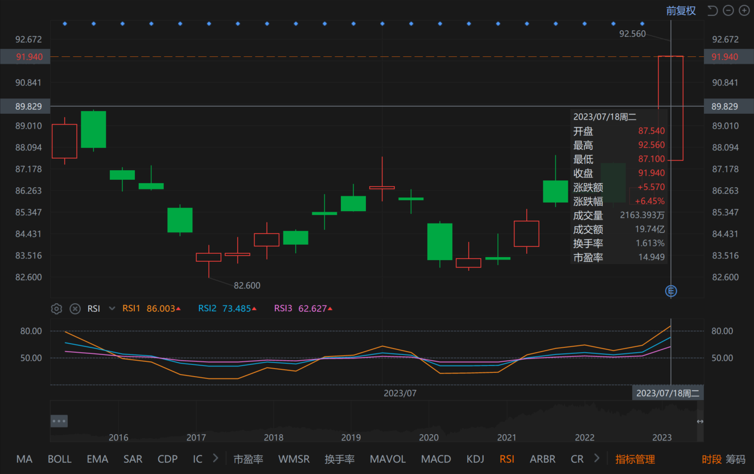Viewport: 754px width, 474px height.
Task: Click the RSI1 86.003 value label
Action: tap(151, 308)
